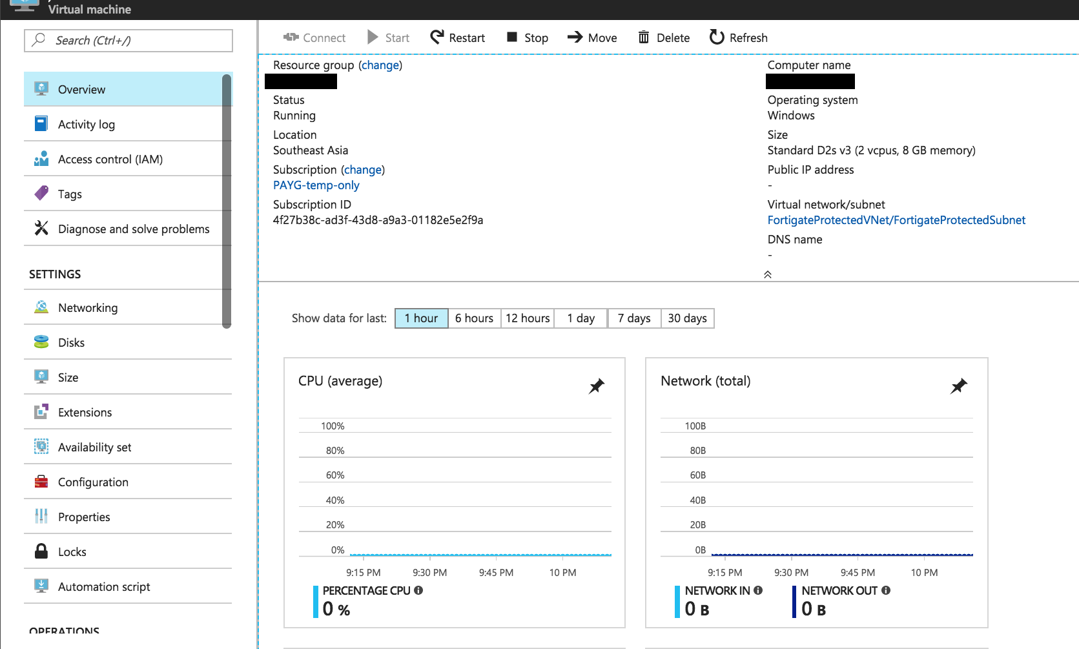Open the Tags section
This screenshot has height=649, width=1079.
click(69, 194)
